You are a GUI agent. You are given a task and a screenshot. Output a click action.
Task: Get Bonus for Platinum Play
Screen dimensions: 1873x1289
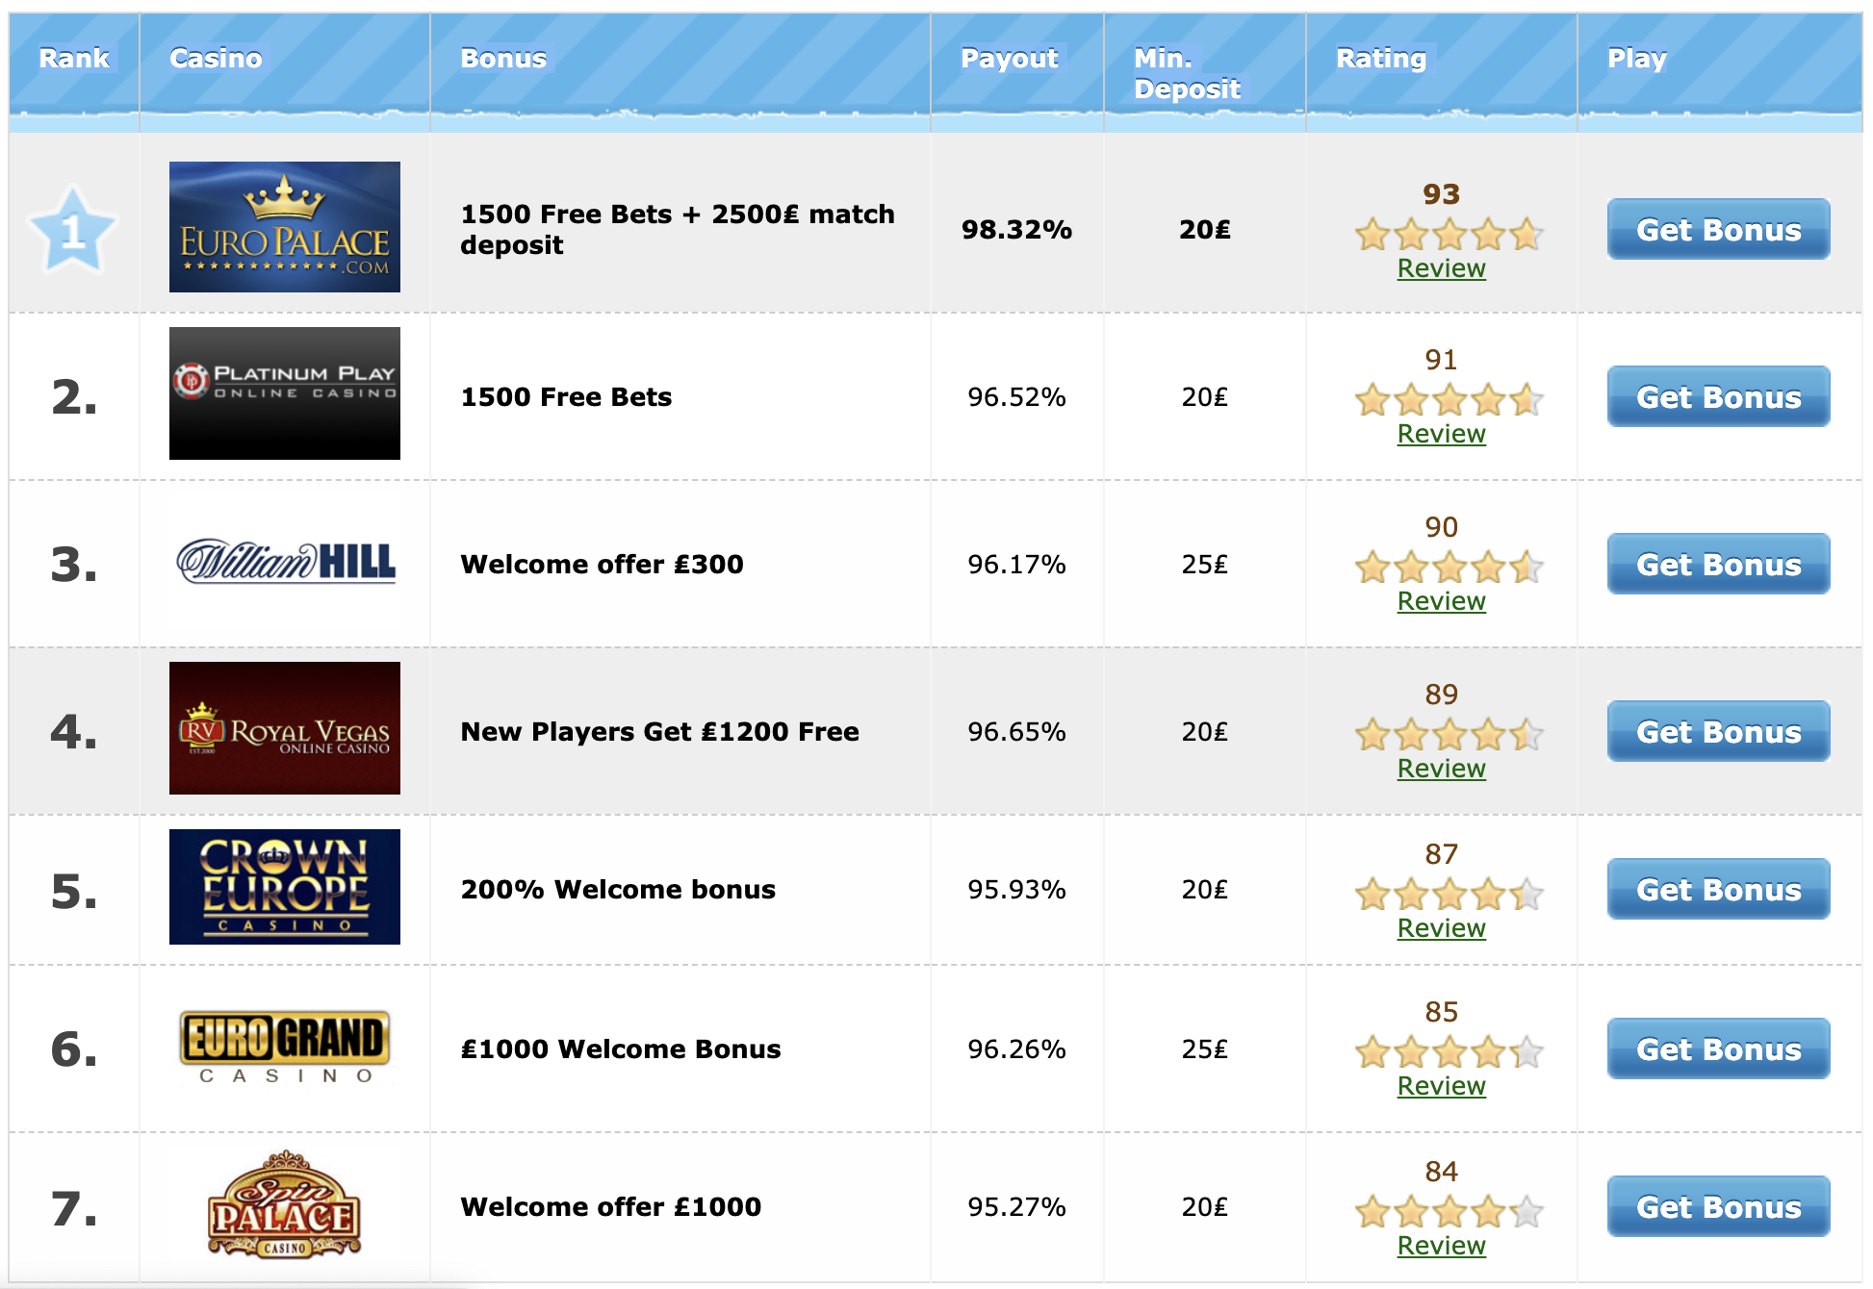click(1718, 396)
